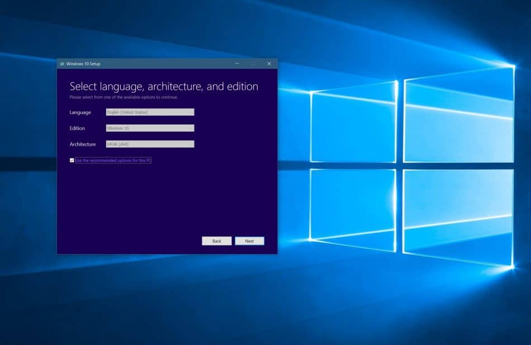Viewport: 531px width, 345px height.
Task: Click the 'Windows 10 Setup' title text
Action: pos(83,64)
